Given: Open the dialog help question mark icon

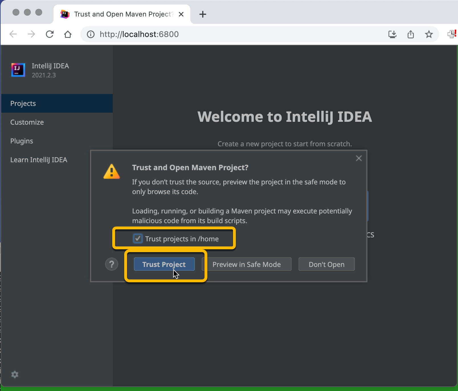Looking at the screenshot, I should [112, 264].
